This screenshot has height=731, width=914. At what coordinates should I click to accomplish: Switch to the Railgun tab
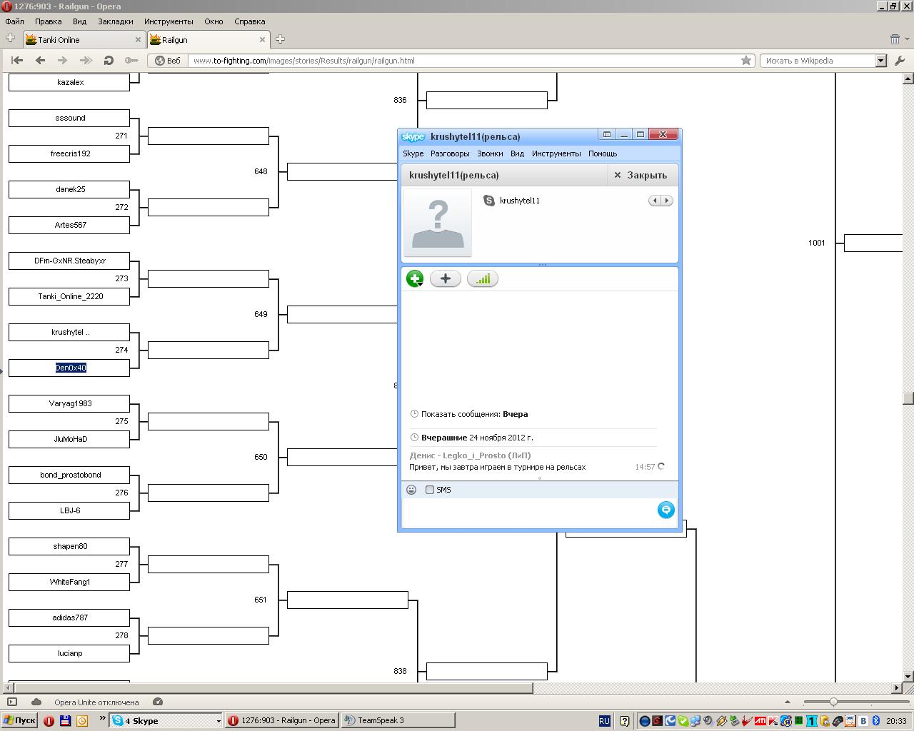[x=208, y=40]
